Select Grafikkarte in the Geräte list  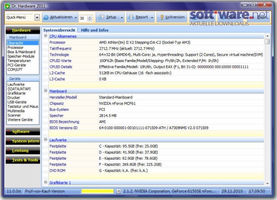click(x=16, y=93)
